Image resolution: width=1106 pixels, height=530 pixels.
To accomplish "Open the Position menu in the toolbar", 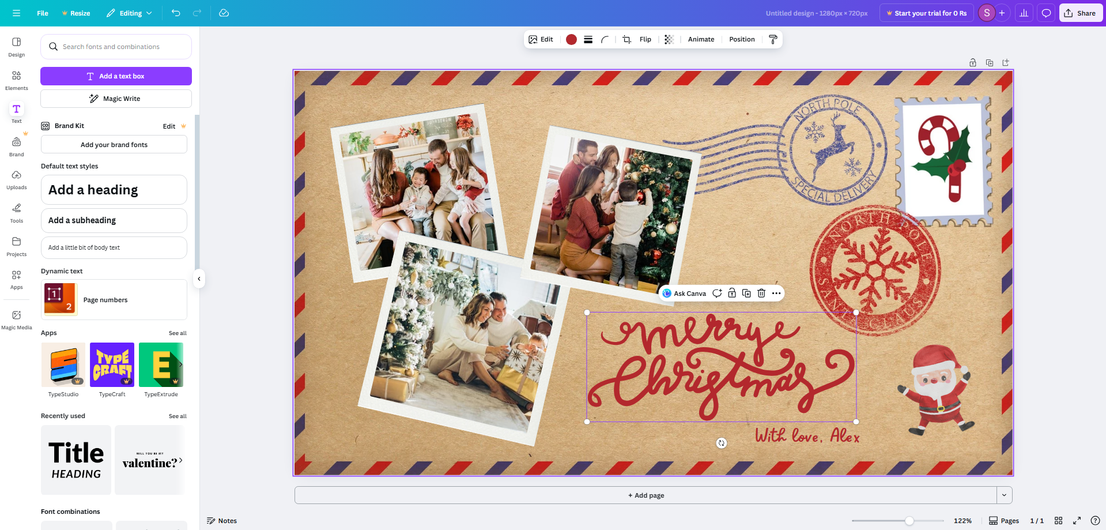I will tap(742, 39).
